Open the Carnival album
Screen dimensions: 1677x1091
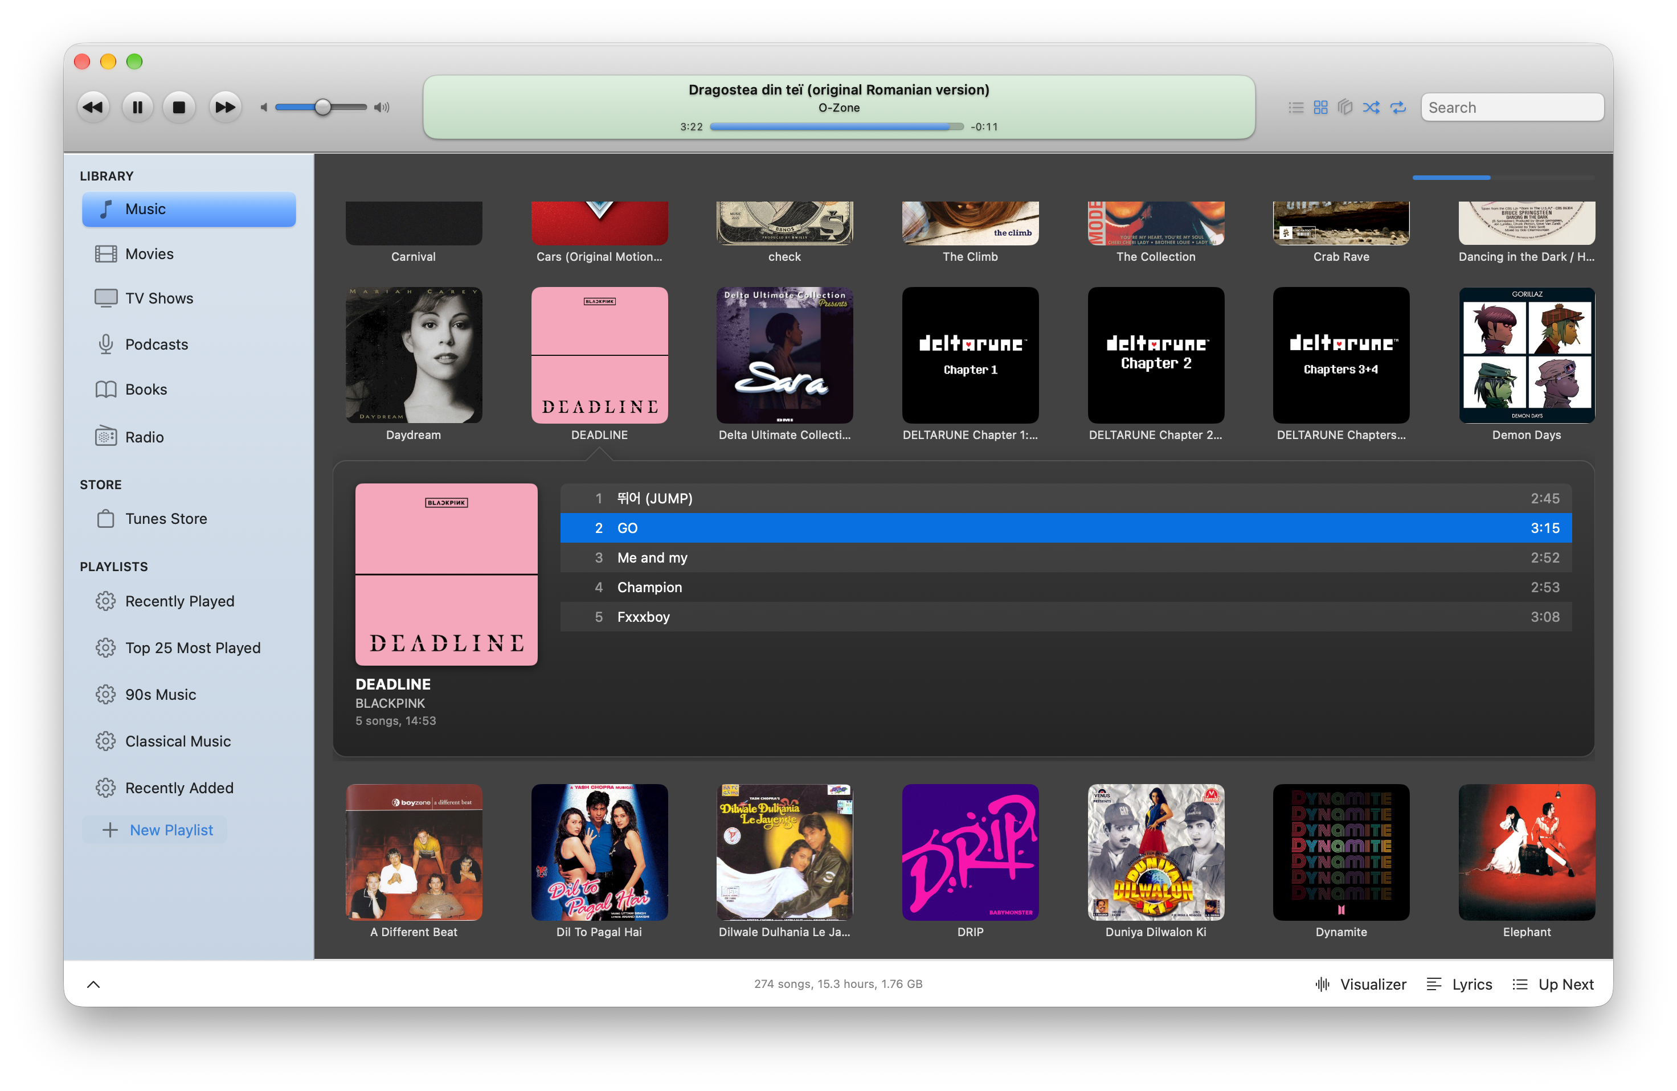click(x=414, y=223)
